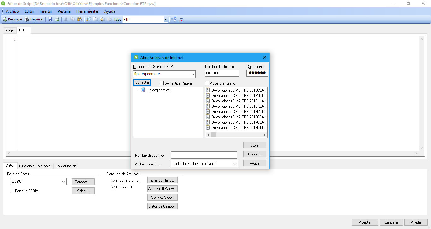Open the ODBC database type dropdown

[x=64, y=182]
